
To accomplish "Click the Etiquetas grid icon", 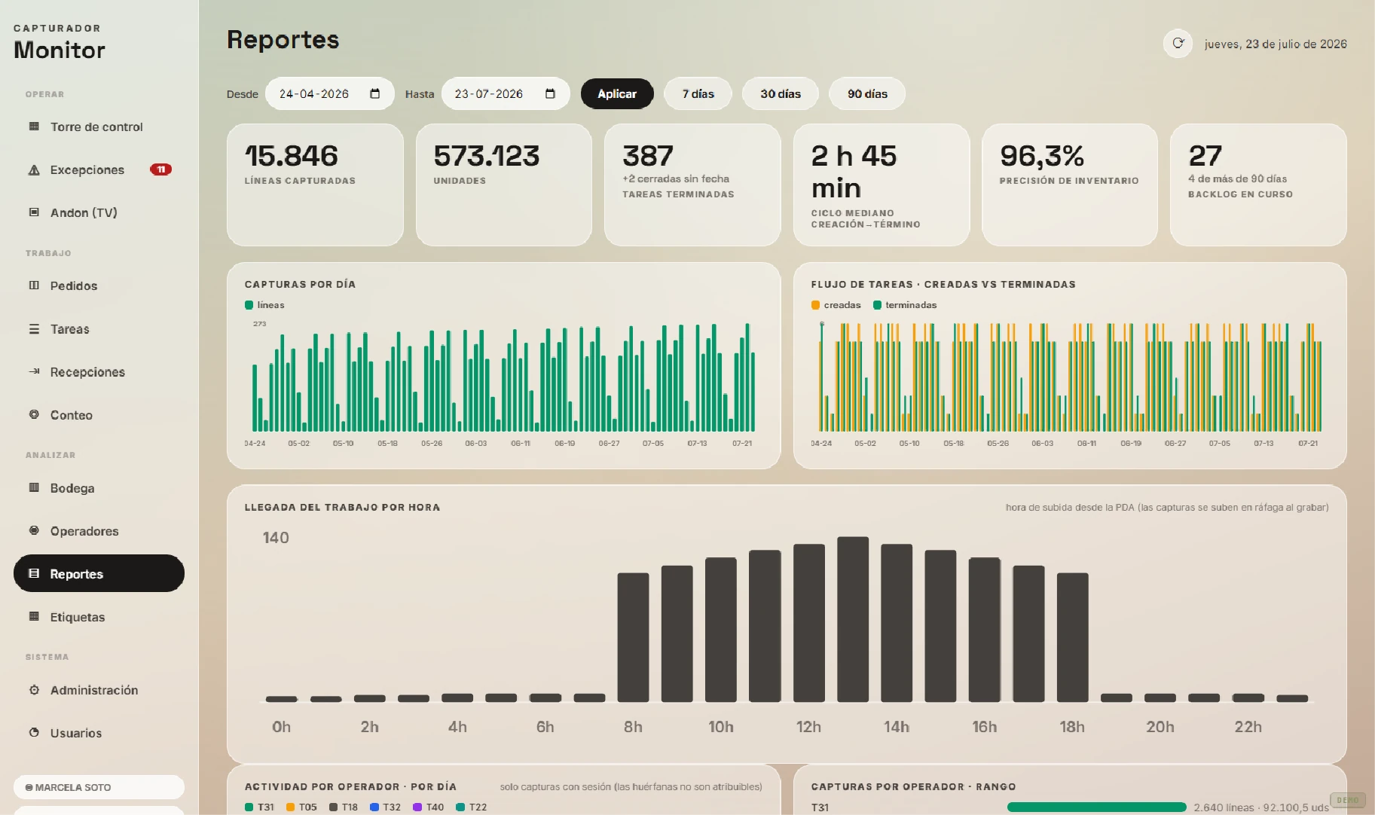I will pyautogui.click(x=34, y=616).
